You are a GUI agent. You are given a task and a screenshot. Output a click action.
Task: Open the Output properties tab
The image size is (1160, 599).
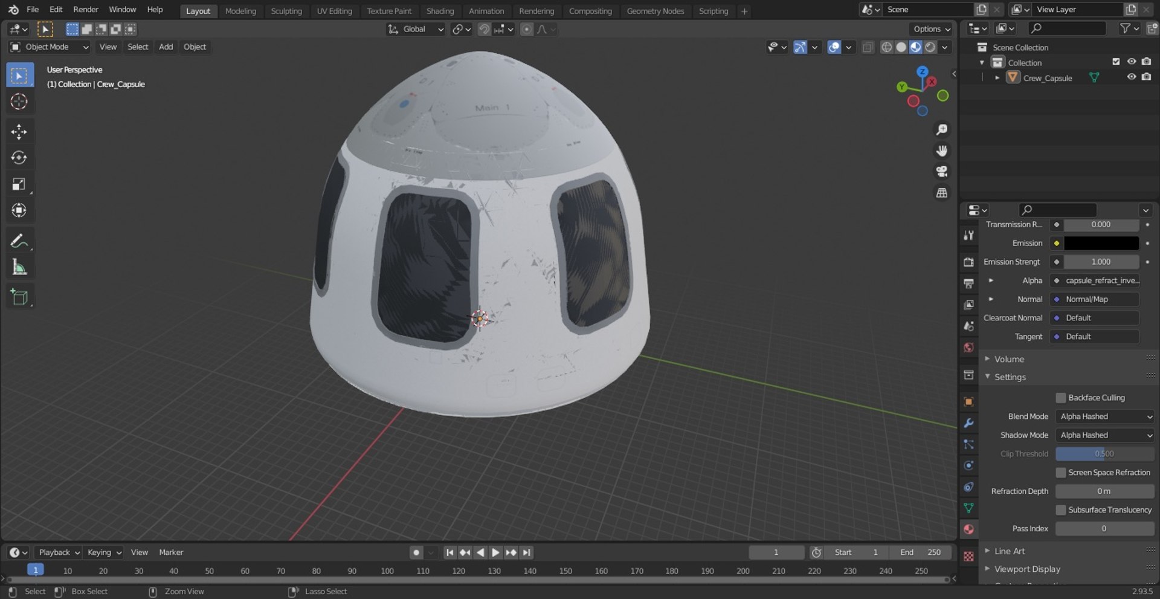point(968,283)
